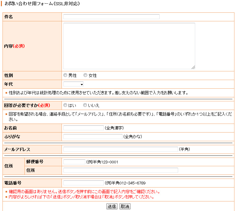This screenshot has width=236, height=211.
Task: Click the 電話番号 phone number field
Action: (x=84, y=183)
